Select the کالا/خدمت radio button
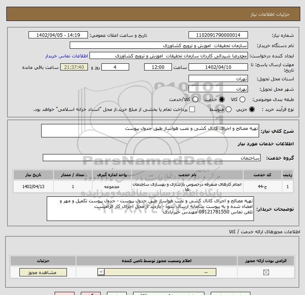Screen dimensions: 305x295 [195, 99]
